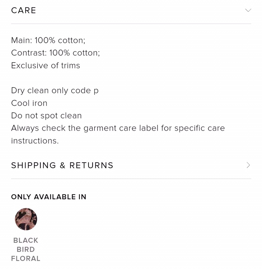Click the divider line beneath the CARE heading
The image size is (262, 269).
[131, 24]
